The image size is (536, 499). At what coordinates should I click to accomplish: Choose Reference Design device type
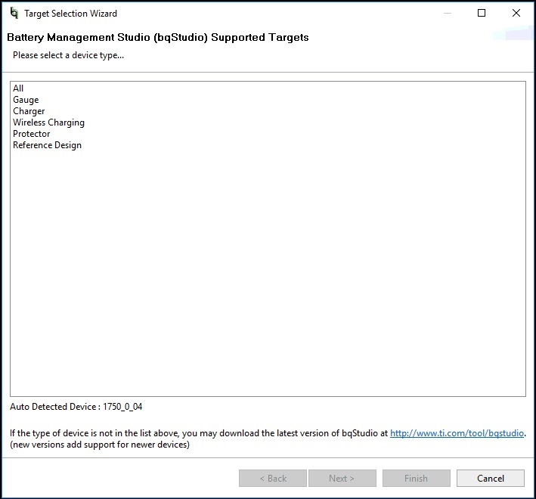coord(47,145)
